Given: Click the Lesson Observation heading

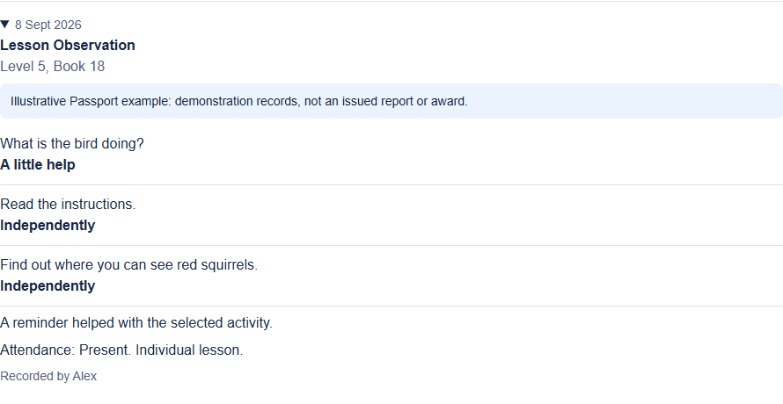Looking at the screenshot, I should pyautogui.click(x=68, y=46).
